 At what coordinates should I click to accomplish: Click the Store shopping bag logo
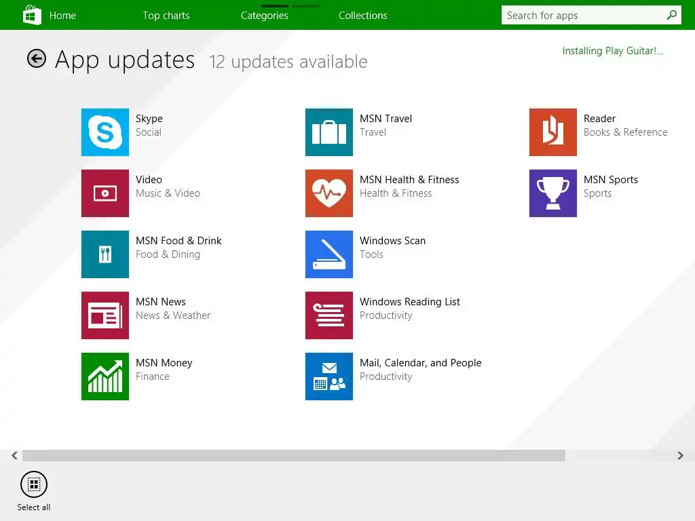32,15
